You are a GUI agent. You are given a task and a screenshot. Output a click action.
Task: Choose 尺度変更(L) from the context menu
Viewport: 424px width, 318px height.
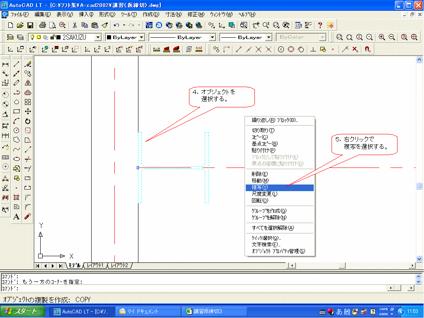coord(280,194)
